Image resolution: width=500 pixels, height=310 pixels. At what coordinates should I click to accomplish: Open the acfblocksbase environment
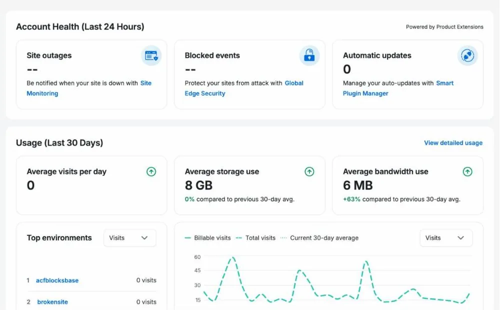57,280
